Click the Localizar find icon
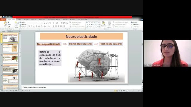Image resolution: width=191 pixels, height=107 pixels. 134,22
